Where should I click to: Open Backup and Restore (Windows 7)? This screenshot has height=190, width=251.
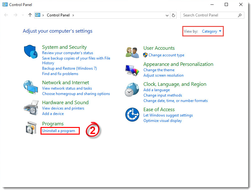(69, 68)
